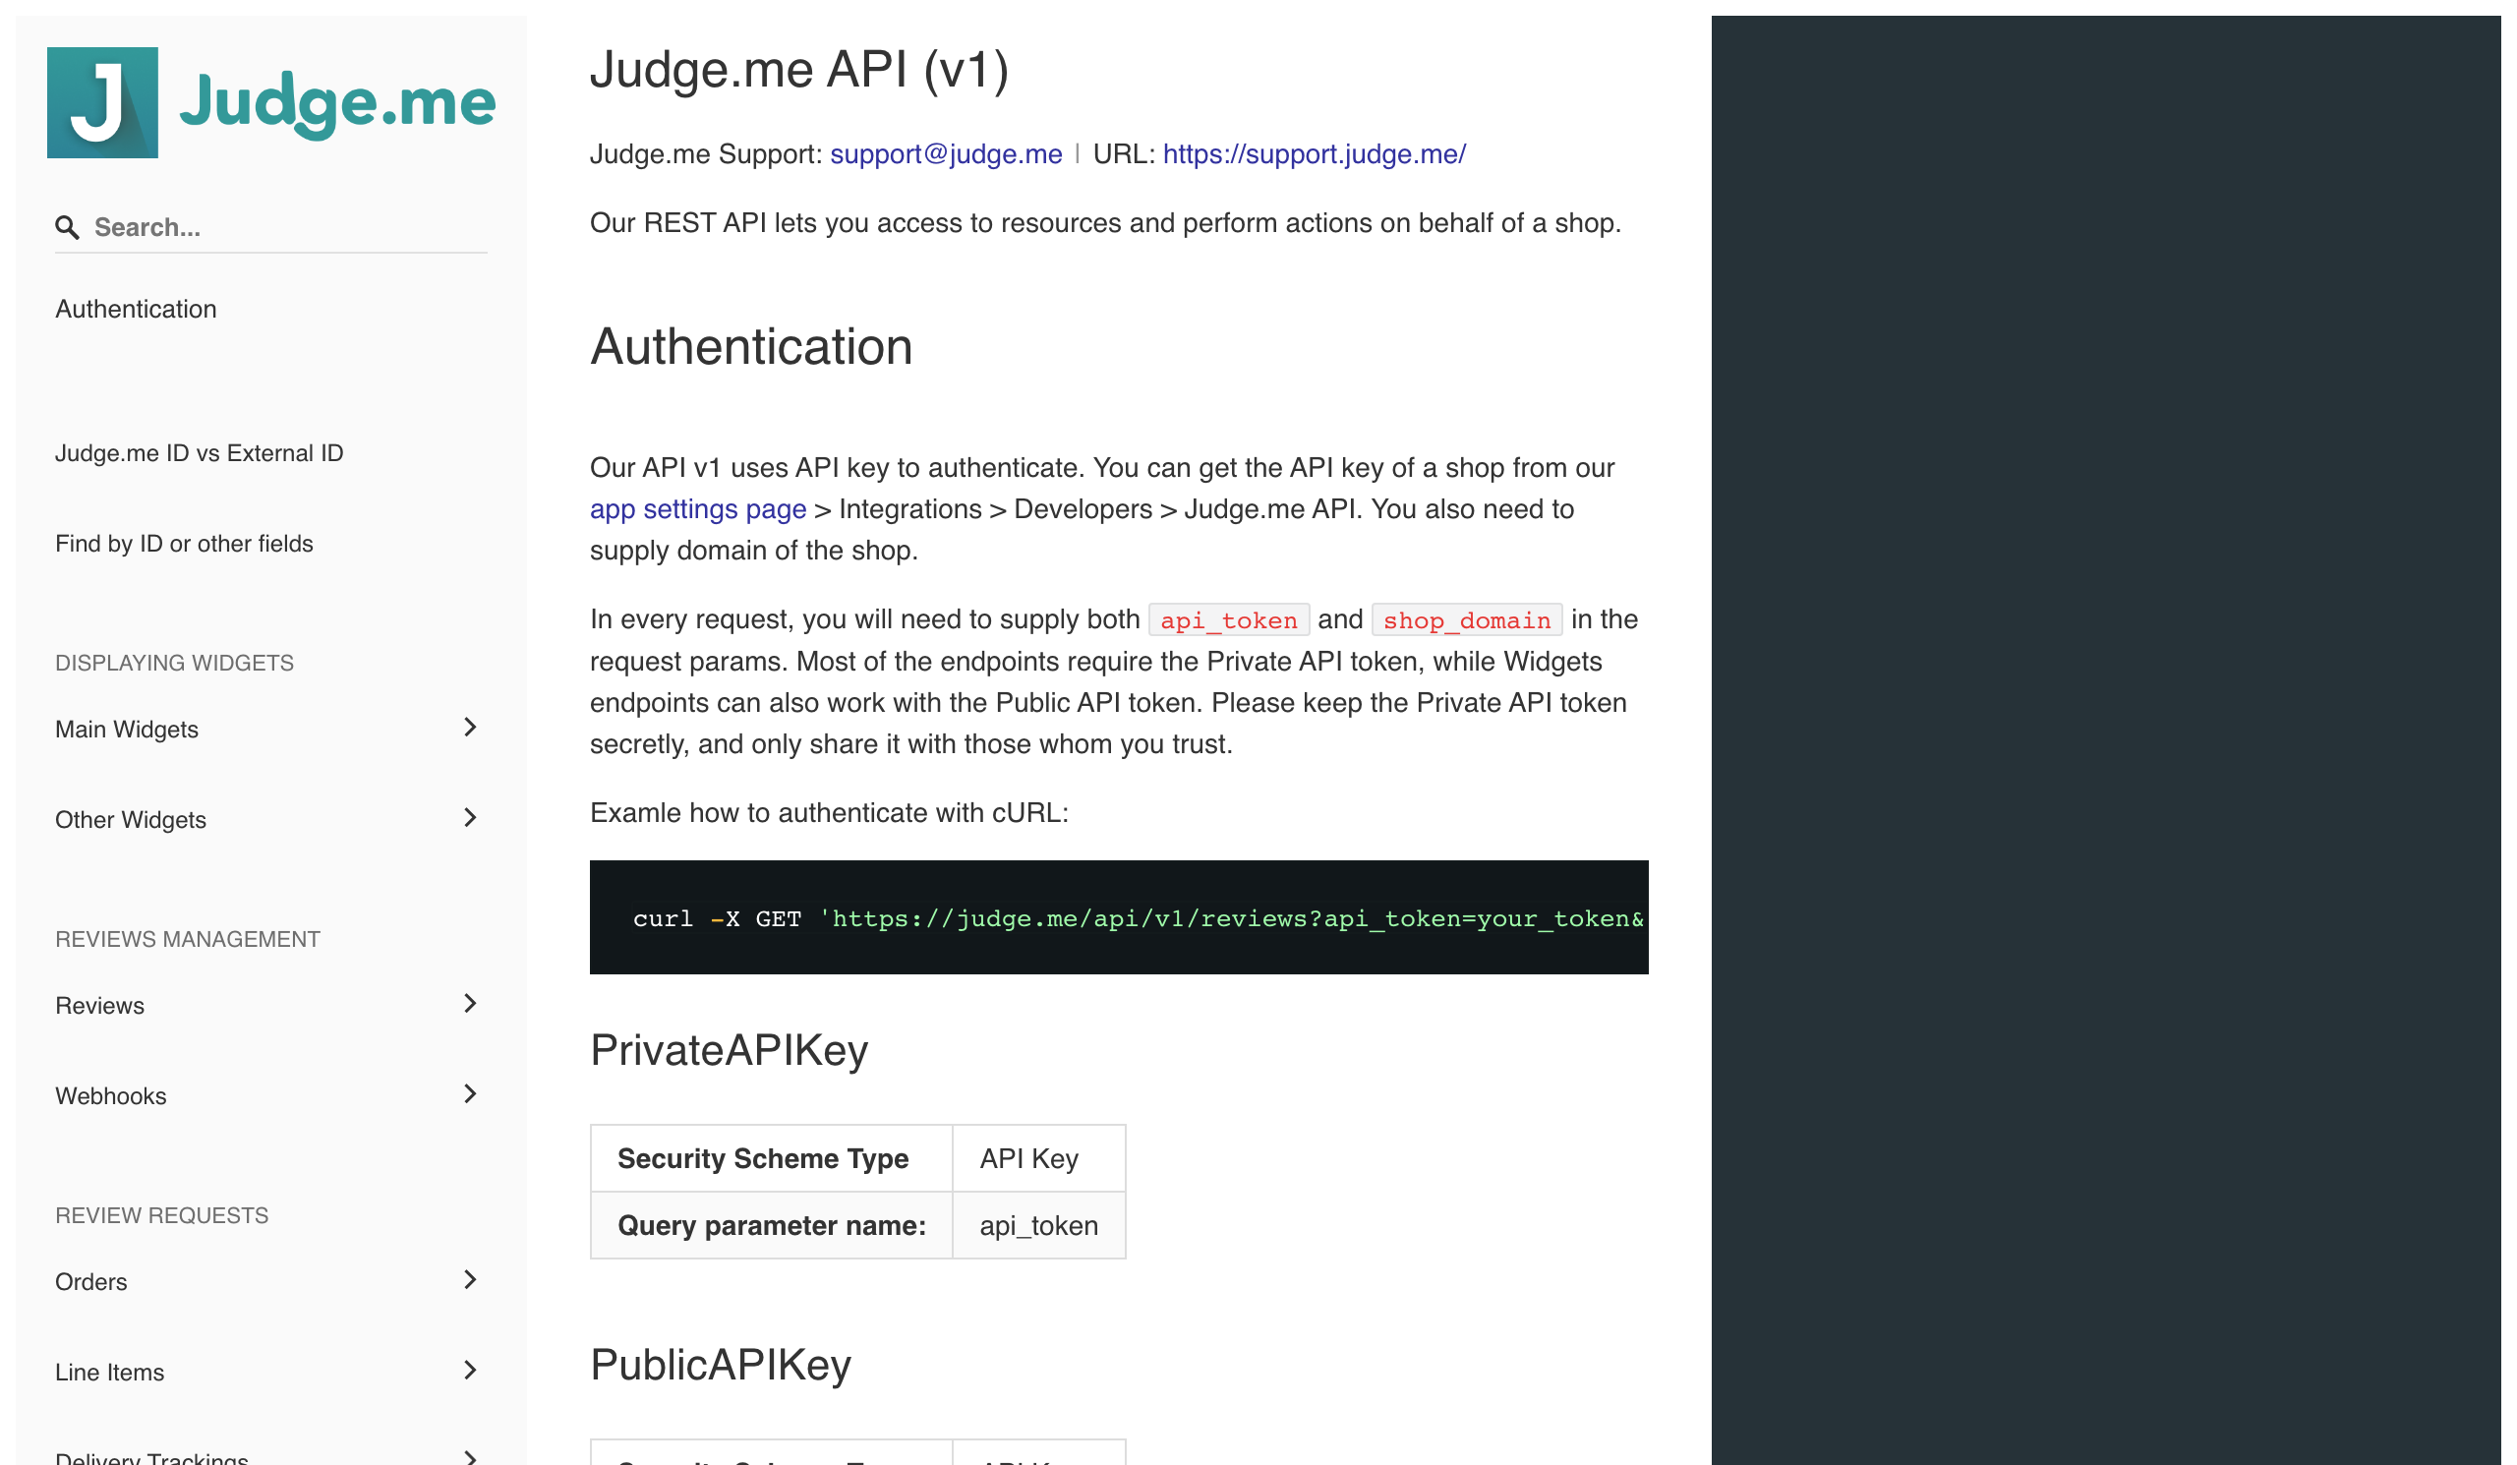The image size is (2517, 1465).
Task: Click the cURL example code block
Action: (x=1119, y=917)
